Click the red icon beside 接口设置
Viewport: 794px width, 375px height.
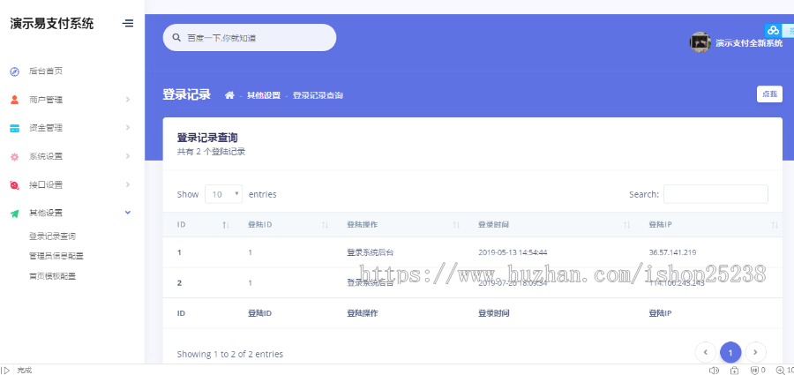point(15,185)
